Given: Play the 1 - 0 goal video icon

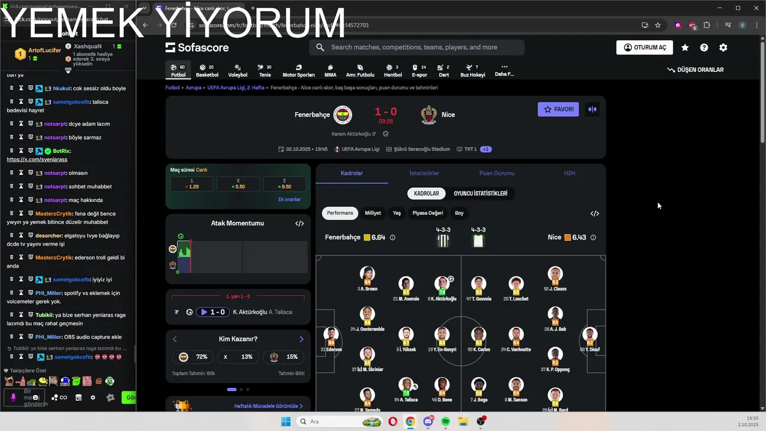Looking at the screenshot, I should [x=204, y=312].
